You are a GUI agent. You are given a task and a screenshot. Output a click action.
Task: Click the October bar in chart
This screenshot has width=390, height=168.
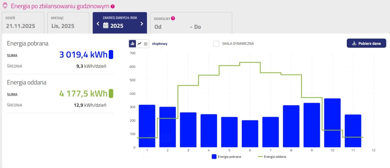pyautogui.click(x=332, y=123)
